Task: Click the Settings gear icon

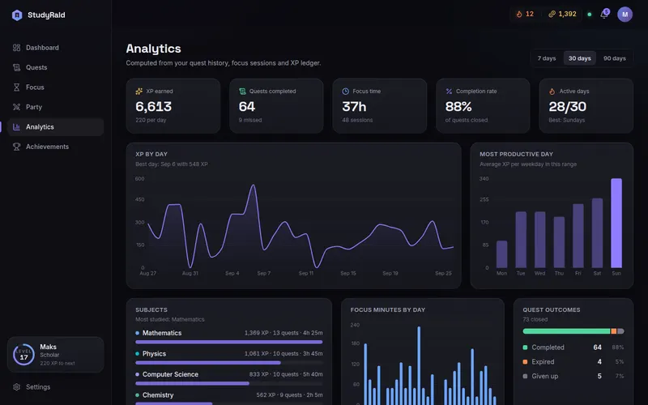Action: (16, 387)
